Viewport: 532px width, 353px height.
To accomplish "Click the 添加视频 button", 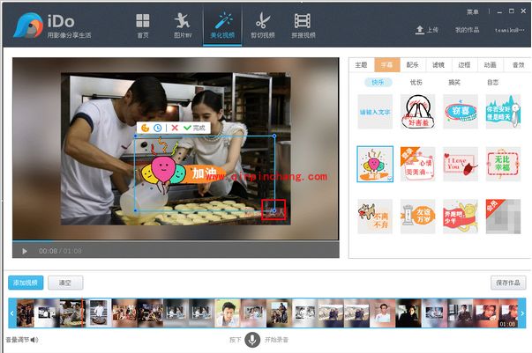I will (25, 283).
